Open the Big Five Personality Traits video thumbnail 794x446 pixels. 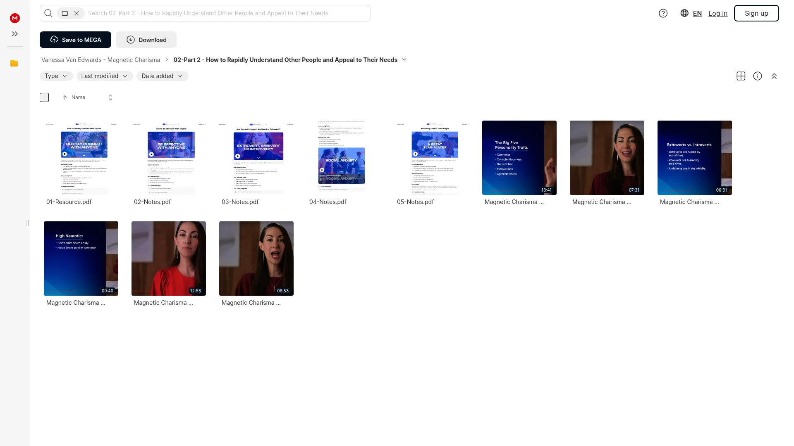(x=519, y=158)
